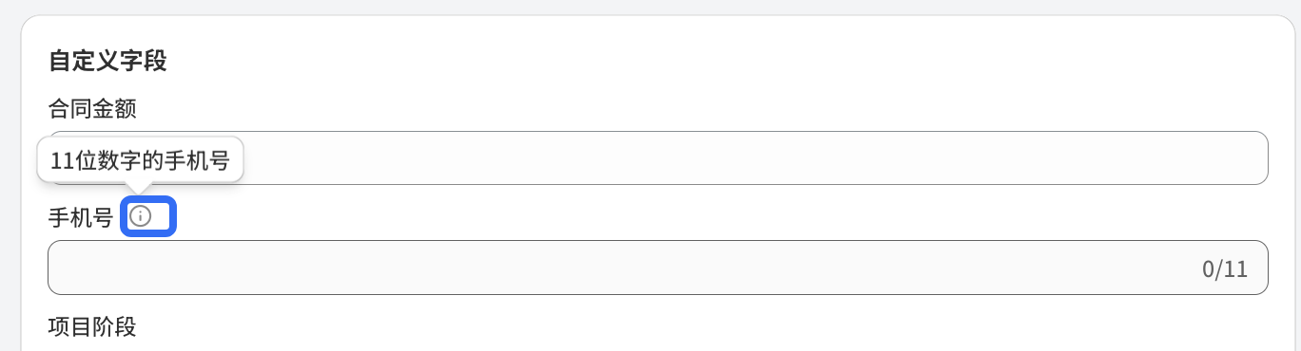Click the circled i hint icon
The width and height of the screenshot is (1301, 351).
(141, 216)
